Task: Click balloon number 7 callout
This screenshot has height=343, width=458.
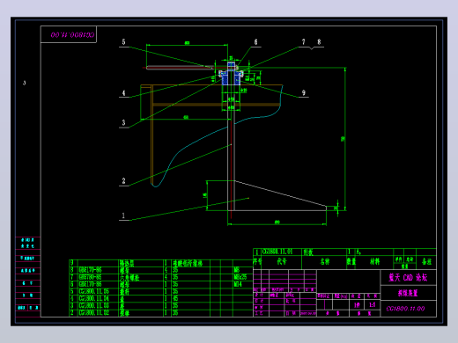Action: [x=304, y=42]
